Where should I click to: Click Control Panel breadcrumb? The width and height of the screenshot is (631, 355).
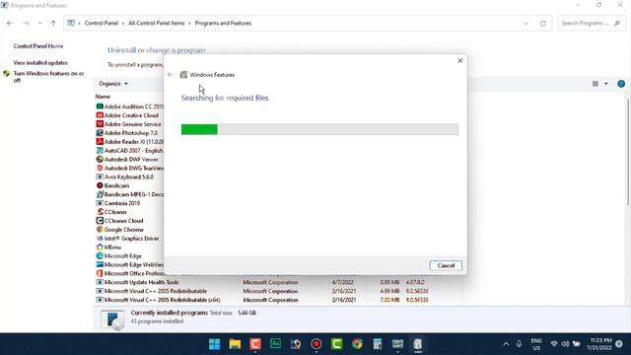(101, 24)
